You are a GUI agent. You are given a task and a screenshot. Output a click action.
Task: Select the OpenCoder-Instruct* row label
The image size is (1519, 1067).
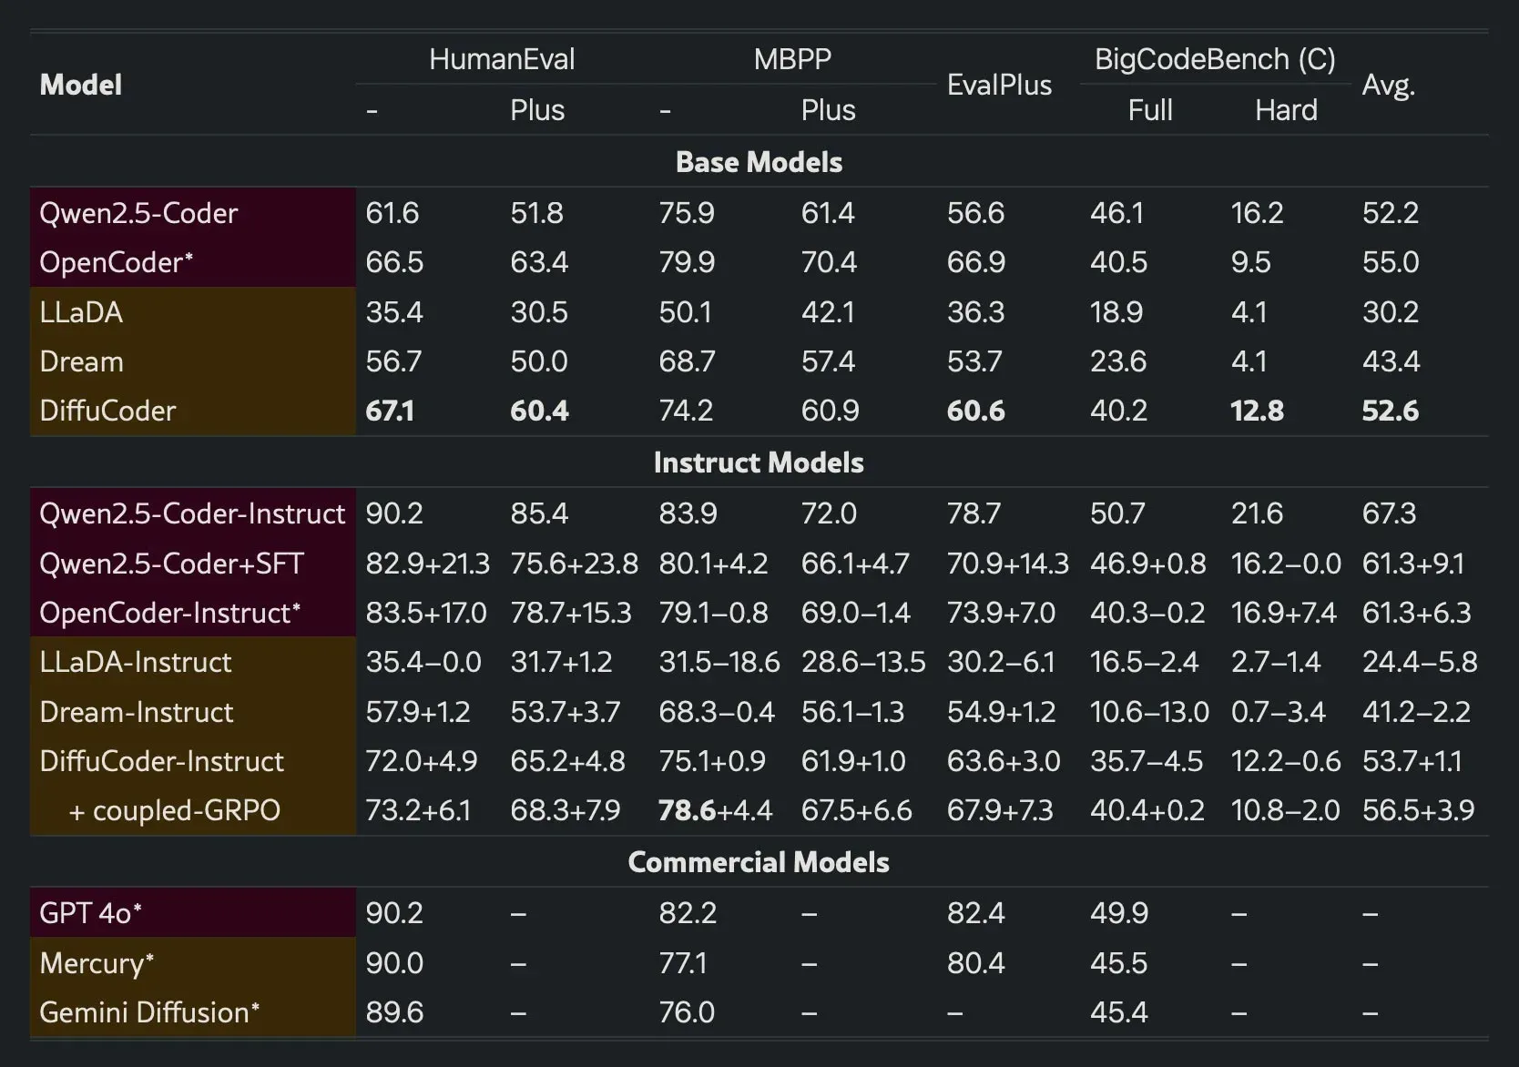169,613
